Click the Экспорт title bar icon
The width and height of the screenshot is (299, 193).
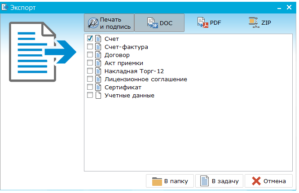point(4,7)
